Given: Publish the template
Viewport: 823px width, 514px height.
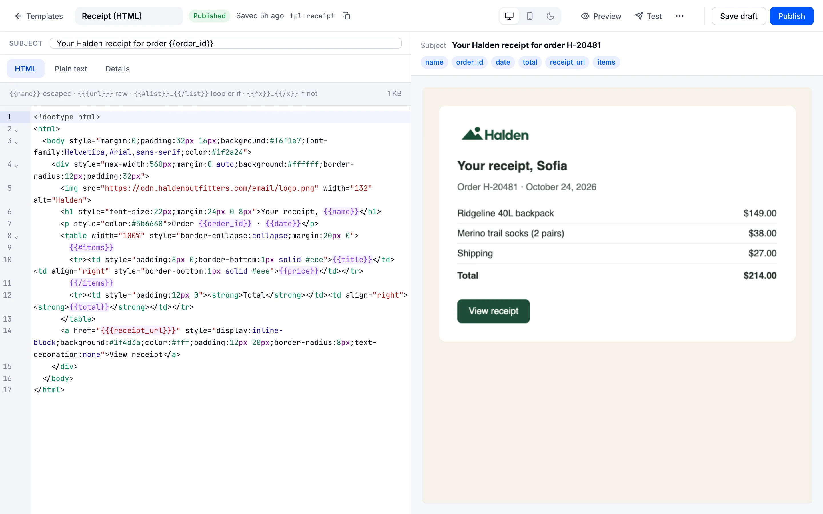Looking at the screenshot, I should pos(791,16).
